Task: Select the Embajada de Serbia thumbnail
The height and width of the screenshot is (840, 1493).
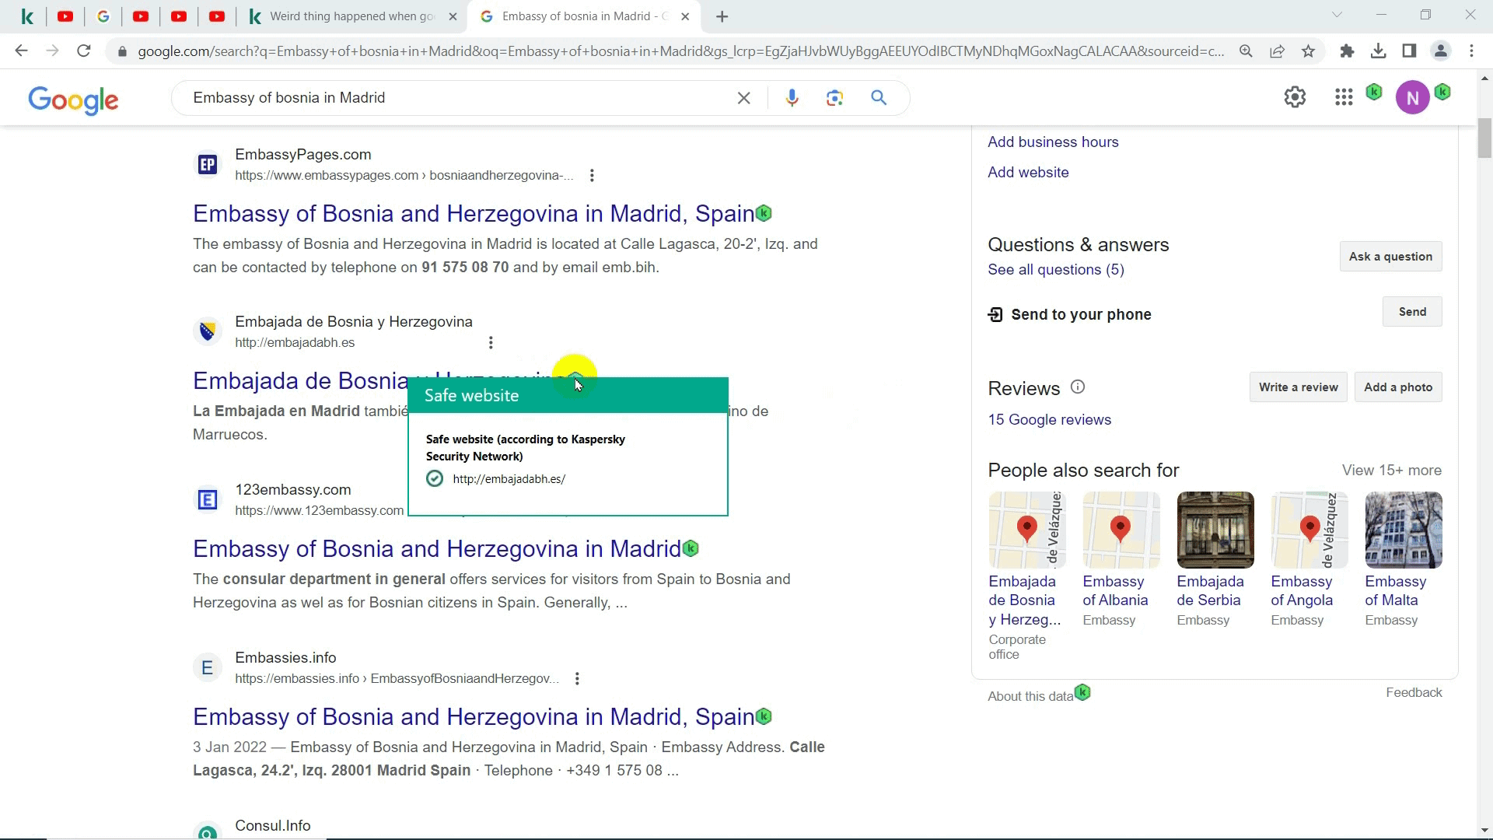Action: point(1215,530)
